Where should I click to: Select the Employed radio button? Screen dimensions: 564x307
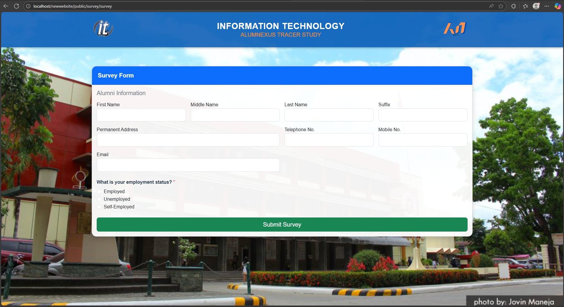coord(99,191)
